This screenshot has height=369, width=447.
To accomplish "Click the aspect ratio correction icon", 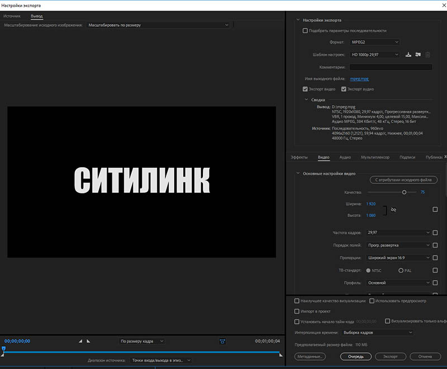I will (222, 342).
